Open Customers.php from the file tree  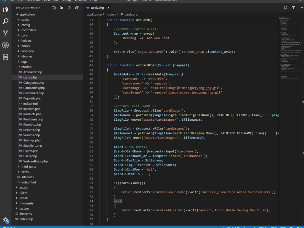click(33, 93)
